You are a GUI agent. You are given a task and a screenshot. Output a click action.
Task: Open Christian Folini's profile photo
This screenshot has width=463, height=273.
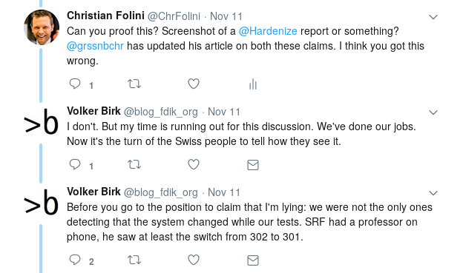pyautogui.click(x=42, y=27)
